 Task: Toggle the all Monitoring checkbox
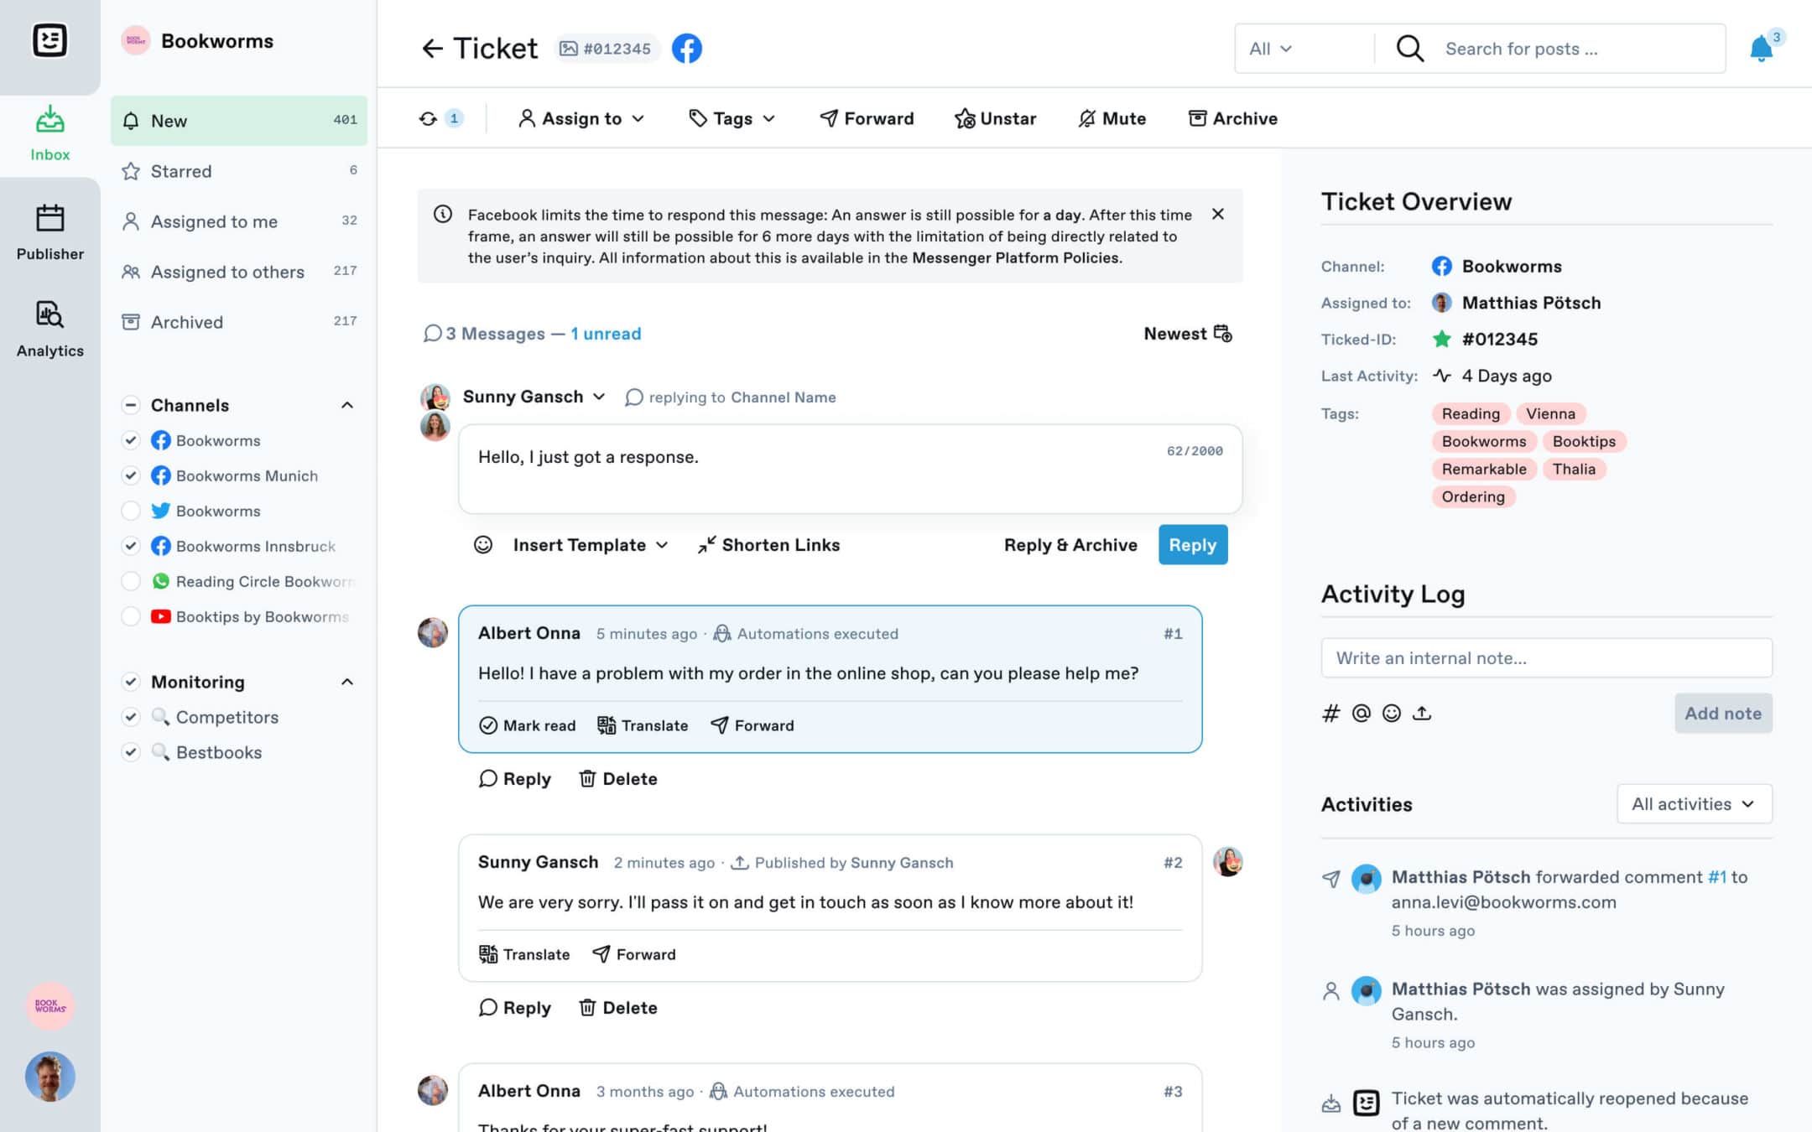pos(130,682)
